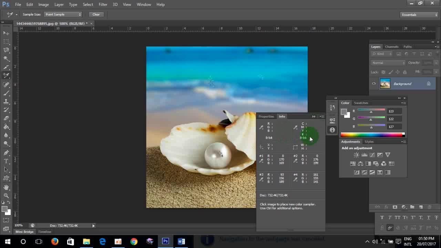Toggle All Caps text style
The width and height of the screenshot is (441, 248).
coord(398,218)
